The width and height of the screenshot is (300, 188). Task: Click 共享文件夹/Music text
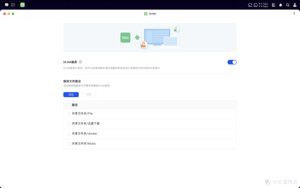[x=84, y=143]
